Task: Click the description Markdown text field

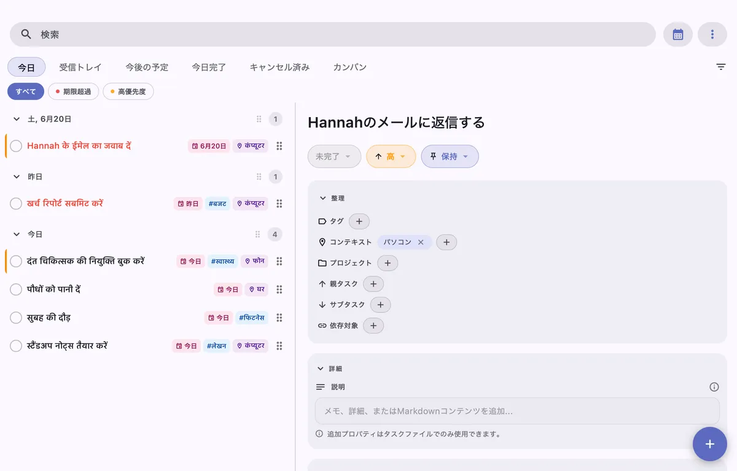Action: [517, 411]
